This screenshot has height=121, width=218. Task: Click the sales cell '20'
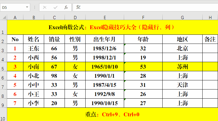point(54,103)
